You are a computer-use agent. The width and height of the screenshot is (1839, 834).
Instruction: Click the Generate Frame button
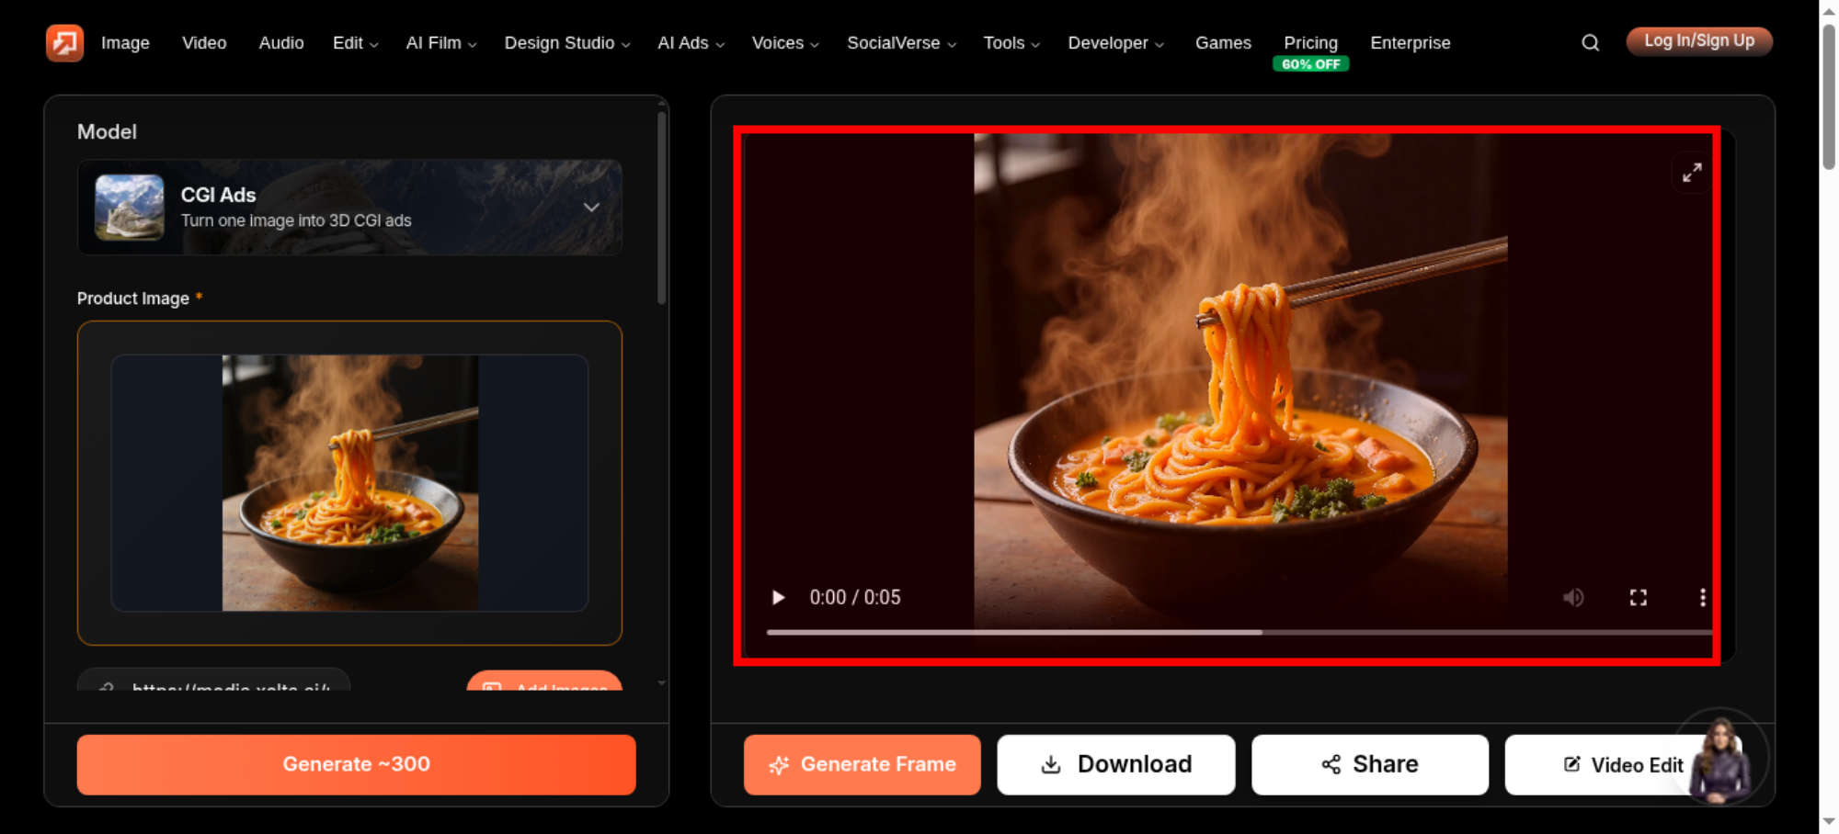pyautogui.click(x=862, y=764)
